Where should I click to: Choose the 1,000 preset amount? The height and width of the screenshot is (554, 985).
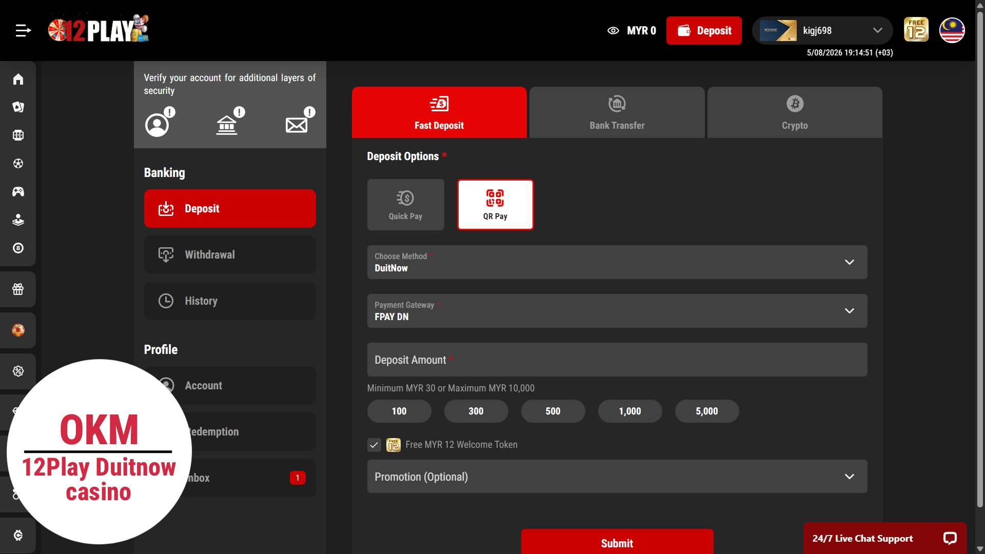(x=630, y=411)
